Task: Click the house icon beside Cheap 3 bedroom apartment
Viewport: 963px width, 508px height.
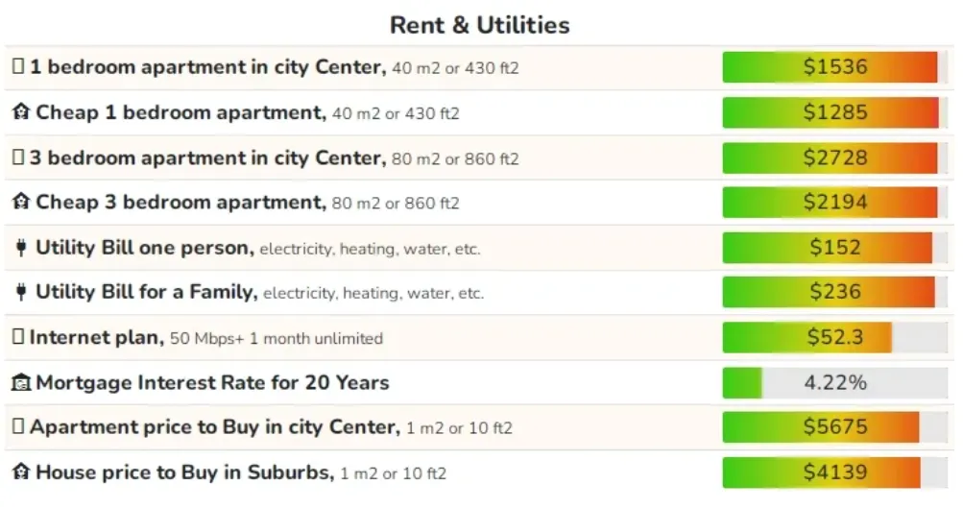Action: tap(21, 202)
